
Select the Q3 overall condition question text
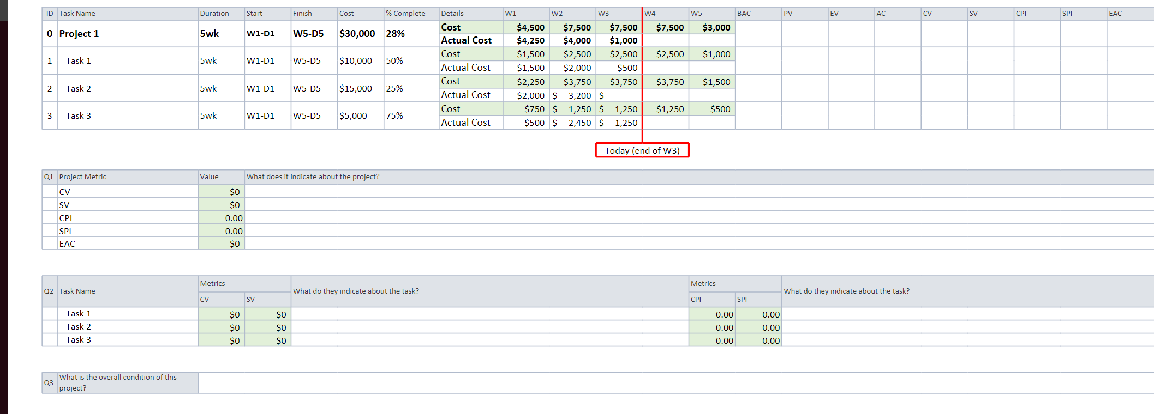118,382
